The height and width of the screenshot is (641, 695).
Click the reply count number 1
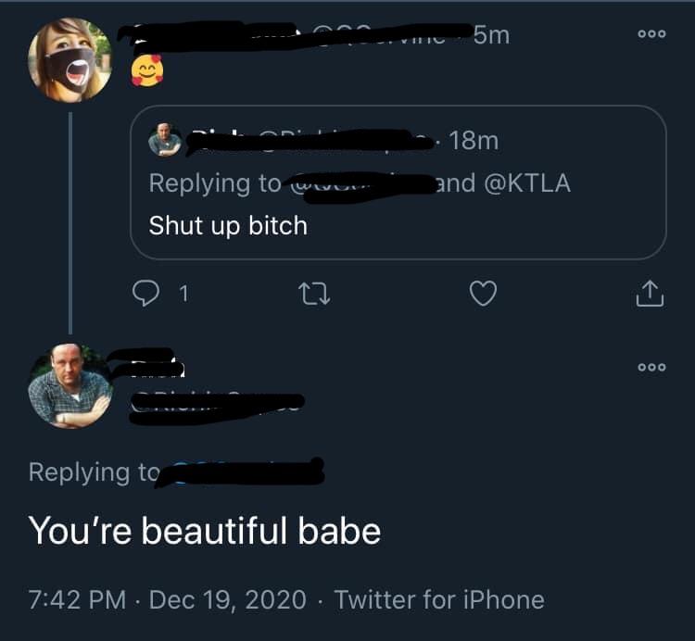[x=183, y=294]
